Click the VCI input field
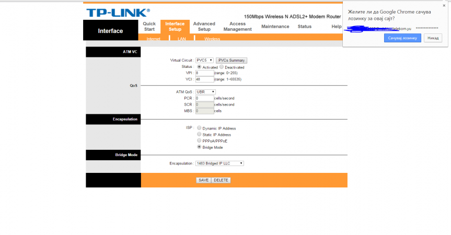Screen dimensions: 451x235 coord(204,79)
